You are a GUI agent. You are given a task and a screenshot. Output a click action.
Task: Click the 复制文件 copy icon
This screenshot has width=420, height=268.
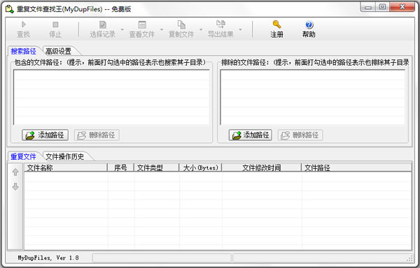tap(181, 24)
